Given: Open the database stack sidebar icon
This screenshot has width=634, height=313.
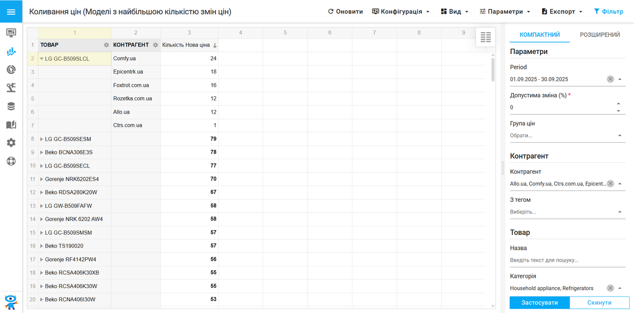Looking at the screenshot, I should tap(11, 106).
